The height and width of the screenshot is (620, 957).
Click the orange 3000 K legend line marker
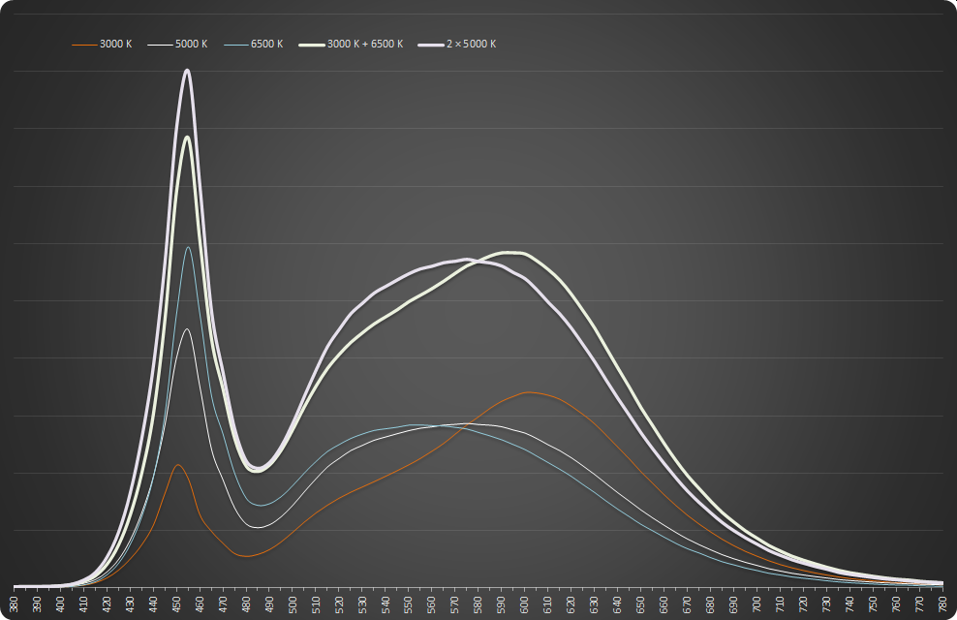(84, 45)
